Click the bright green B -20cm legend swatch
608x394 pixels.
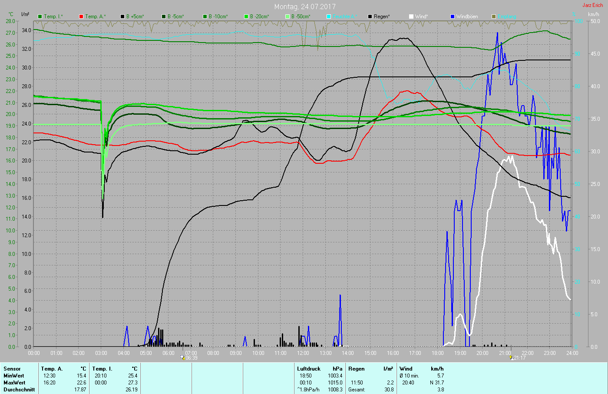pyautogui.click(x=246, y=17)
